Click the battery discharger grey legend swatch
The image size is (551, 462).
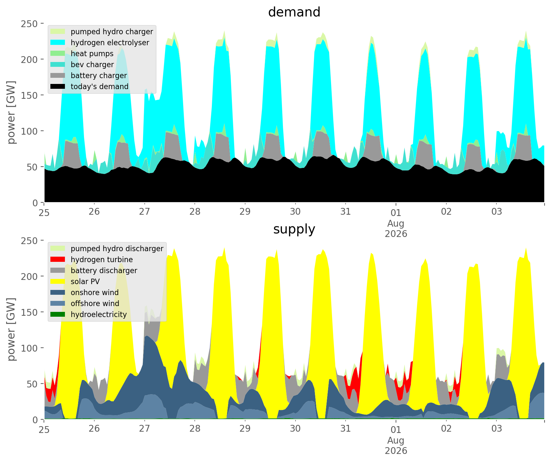coord(58,271)
